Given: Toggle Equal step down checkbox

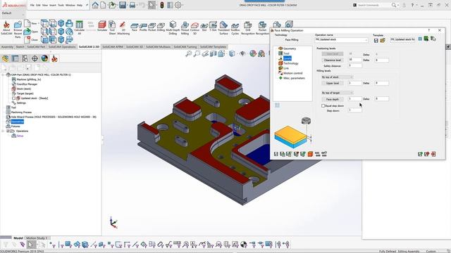Looking at the screenshot, I should 323,106.
